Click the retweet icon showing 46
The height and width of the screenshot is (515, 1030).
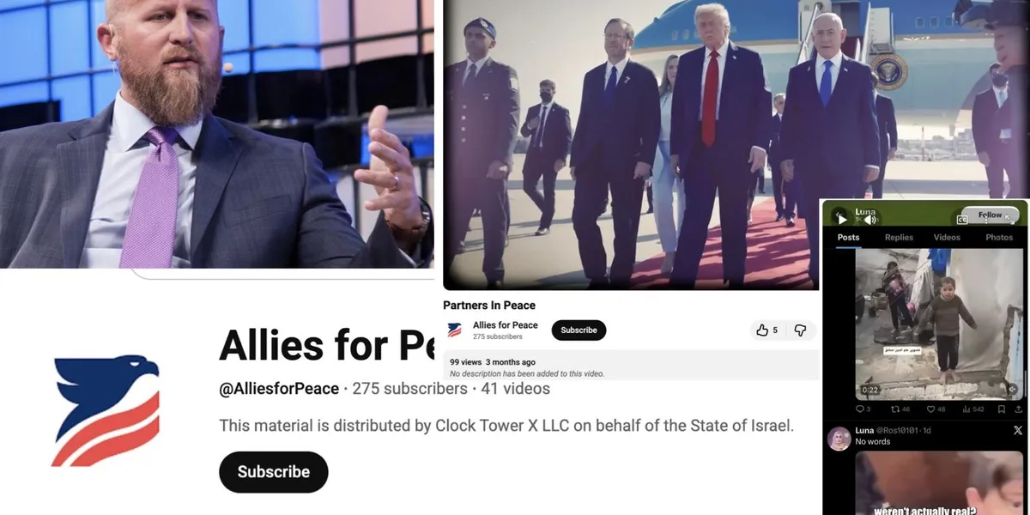click(x=898, y=409)
